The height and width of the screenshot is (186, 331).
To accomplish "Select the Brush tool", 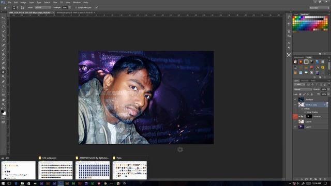I will tap(4, 50).
